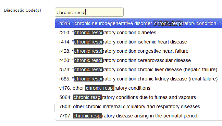Select r573 chronic liver disease option
This screenshot has height=126, width=222.
coord(138,70)
